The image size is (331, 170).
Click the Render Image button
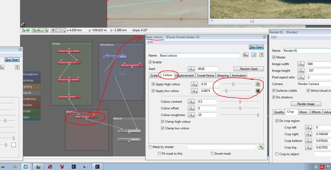tap(306, 104)
